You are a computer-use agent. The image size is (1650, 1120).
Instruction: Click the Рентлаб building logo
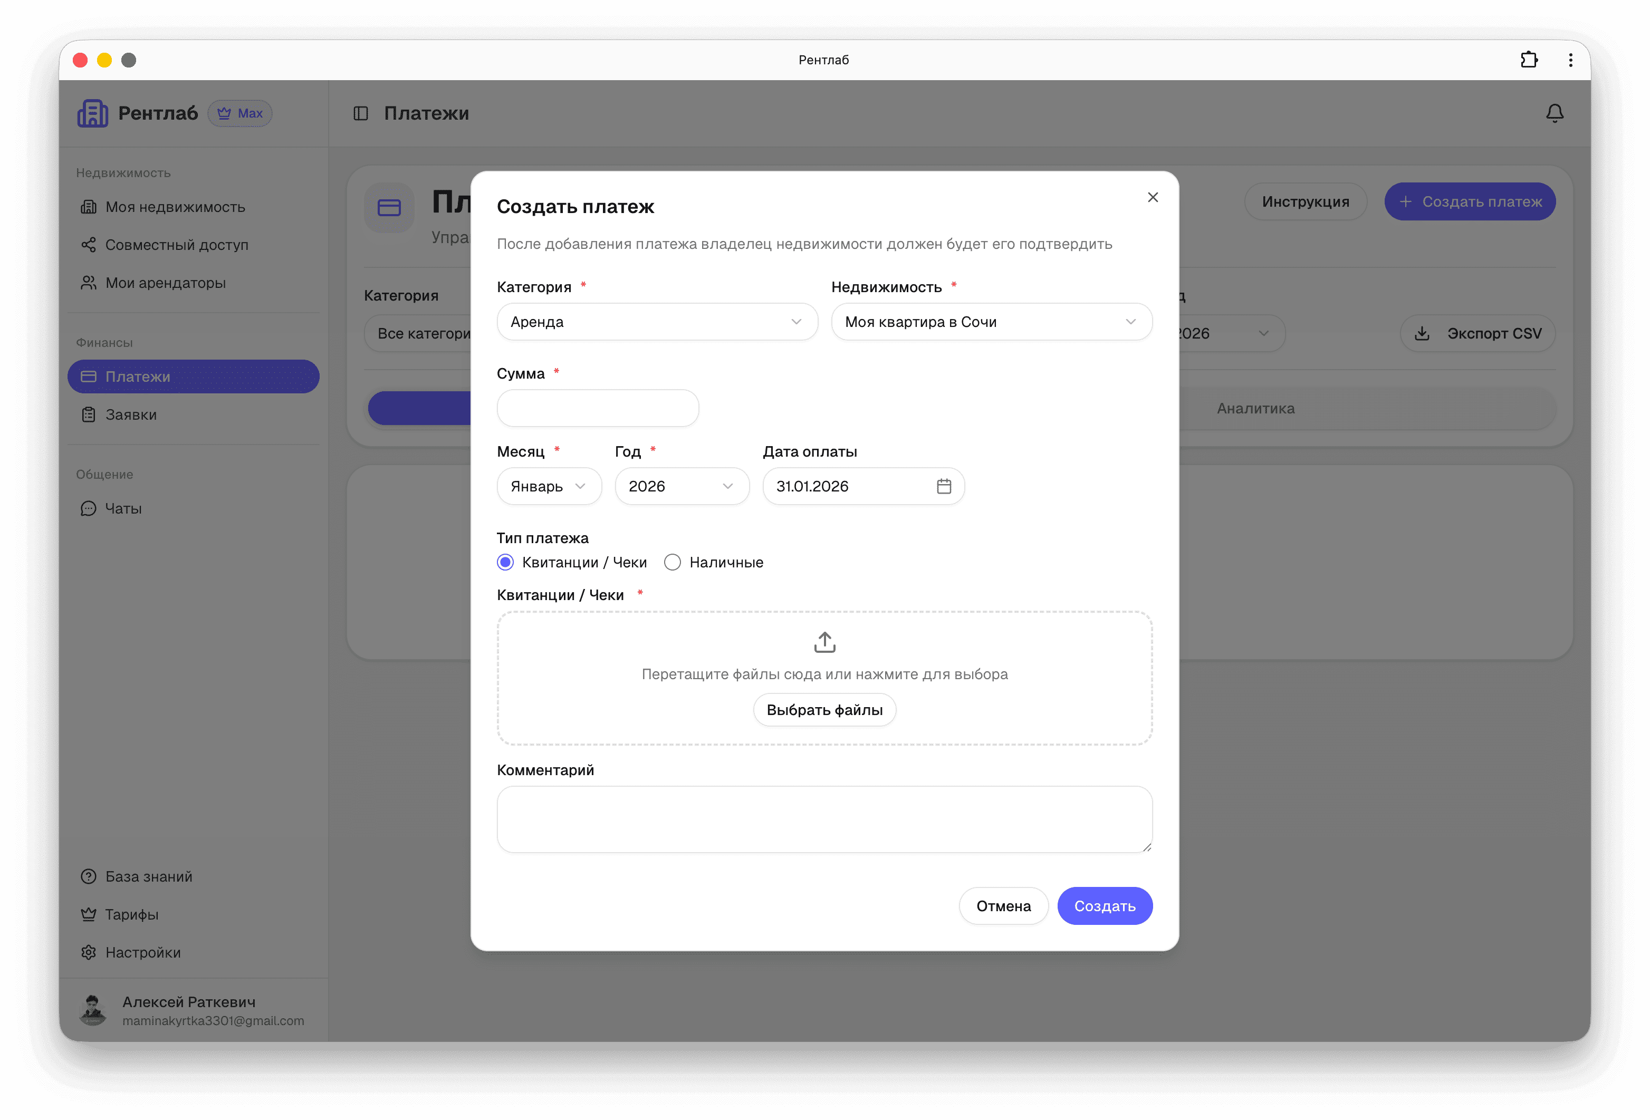(92, 113)
